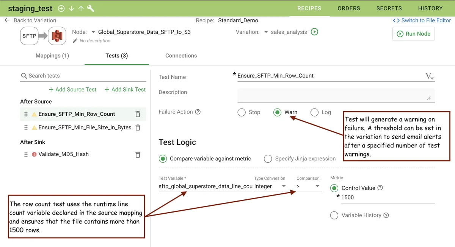The image size is (455, 247).
Task: Click the down arrow icon beside staging_test
Action: pyautogui.click(x=71, y=8)
